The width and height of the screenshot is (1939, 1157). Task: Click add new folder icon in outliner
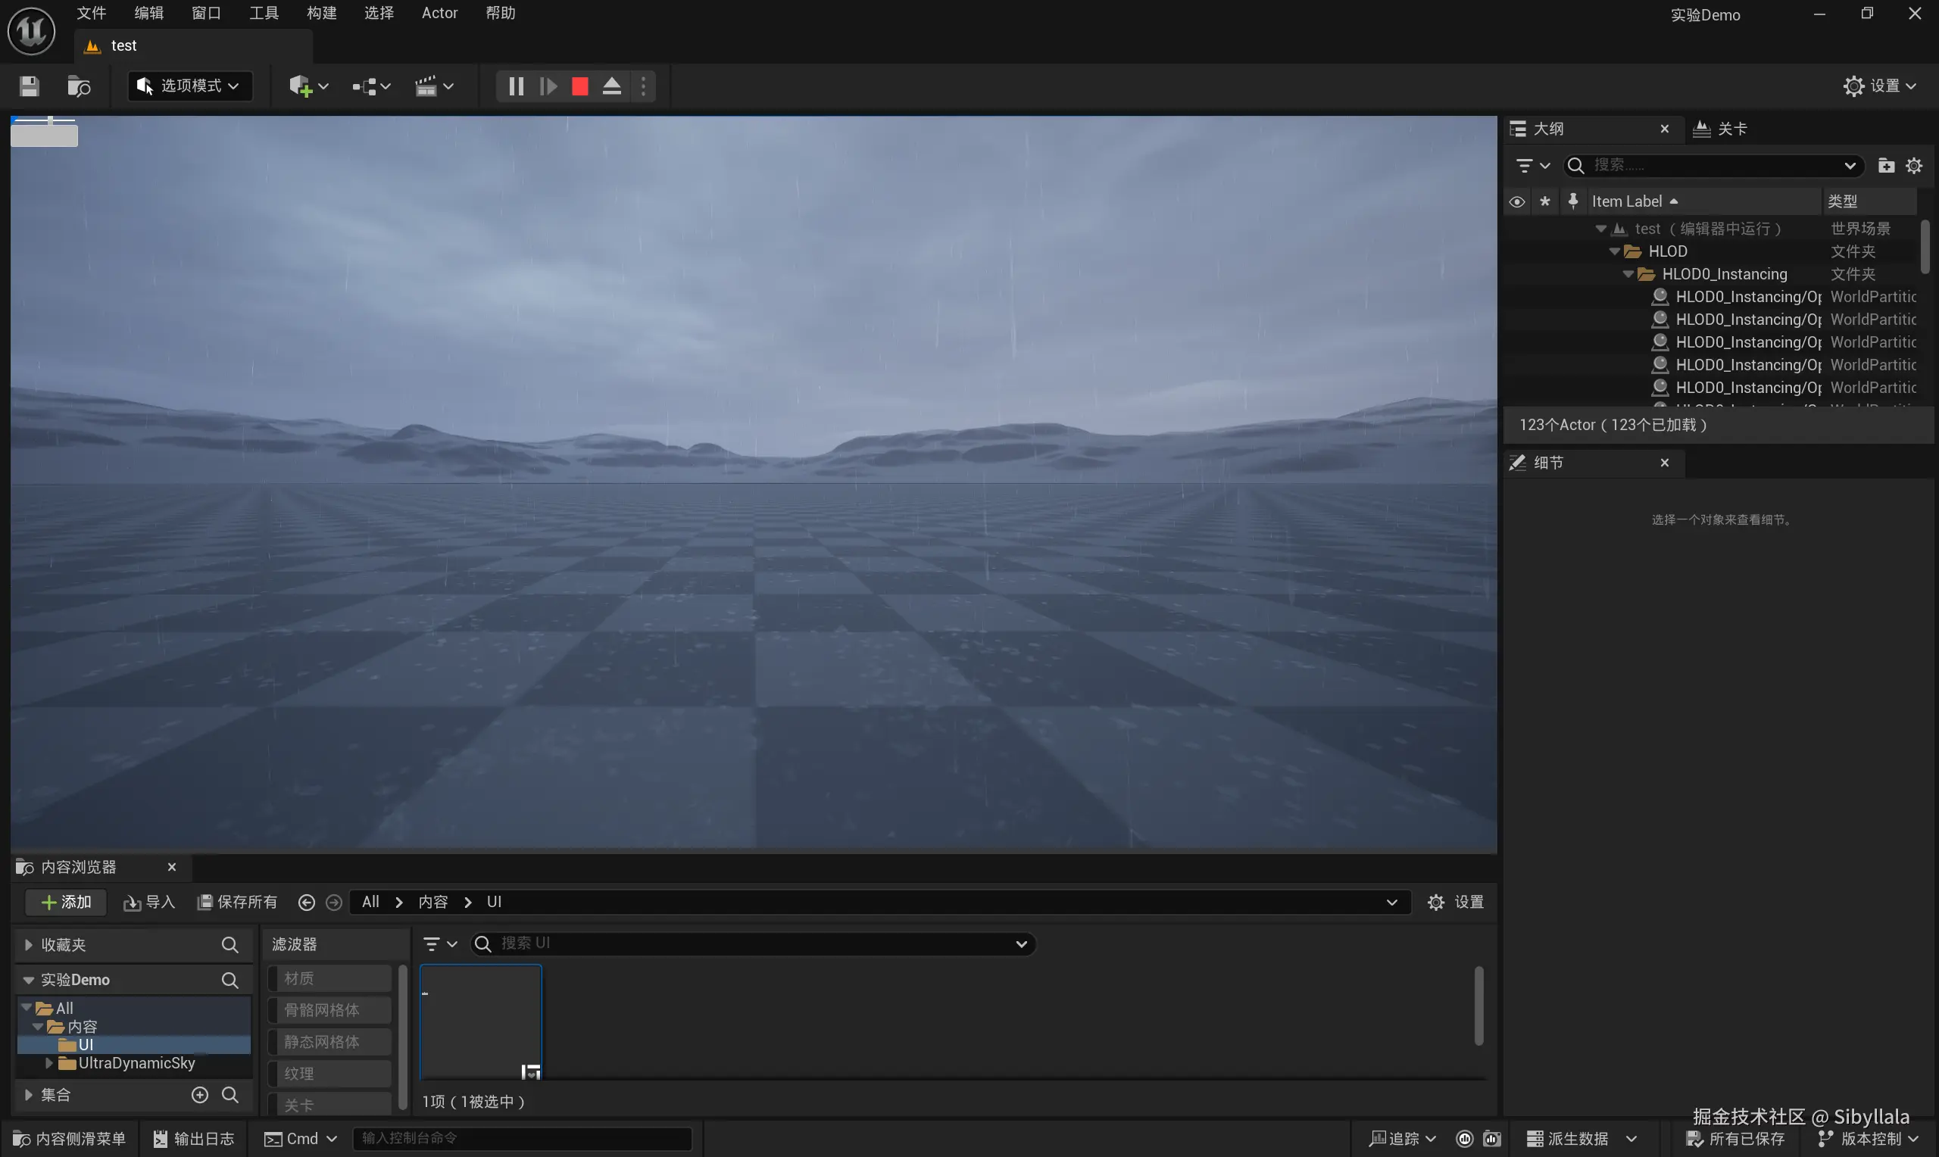tap(1885, 165)
